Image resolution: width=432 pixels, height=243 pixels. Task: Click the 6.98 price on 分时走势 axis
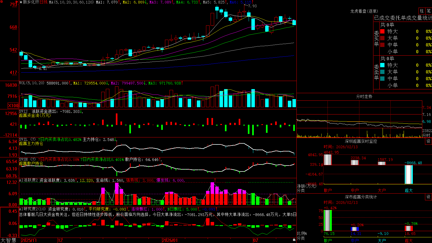pyautogui.click(x=427, y=122)
